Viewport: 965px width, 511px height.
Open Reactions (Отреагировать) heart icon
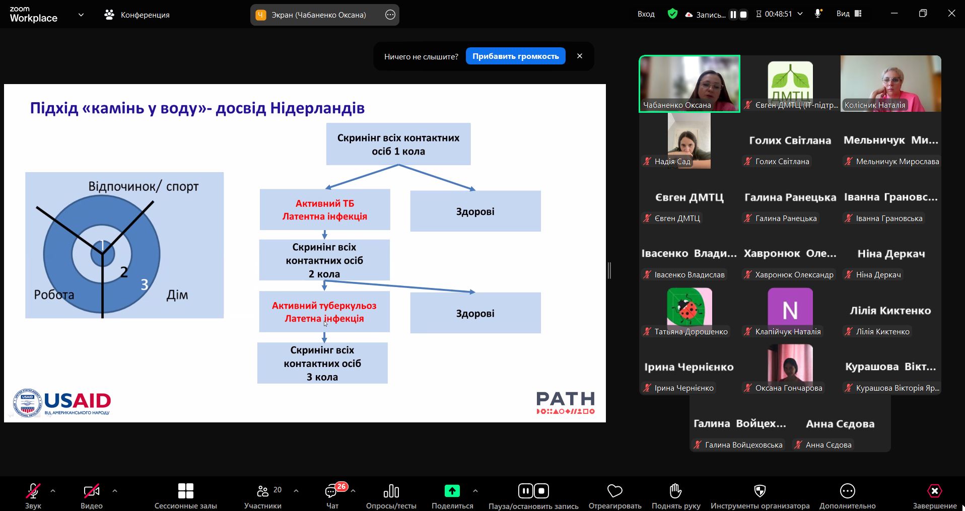tap(614, 491)
